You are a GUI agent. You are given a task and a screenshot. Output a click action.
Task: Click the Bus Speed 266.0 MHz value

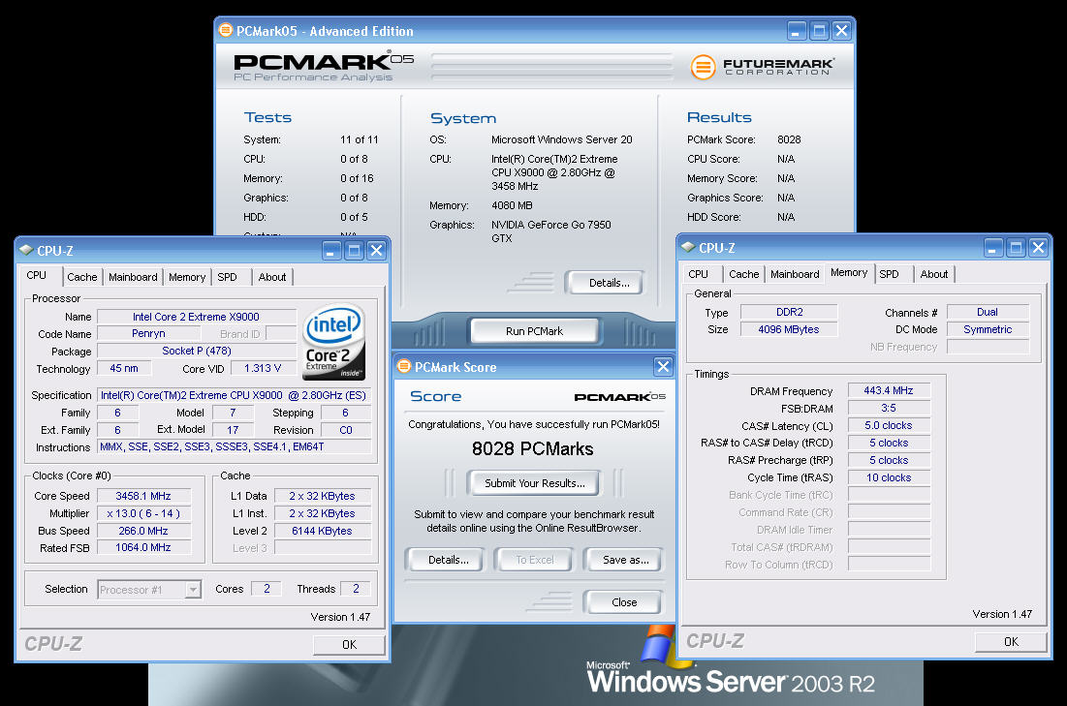click(x=143, y=531)
